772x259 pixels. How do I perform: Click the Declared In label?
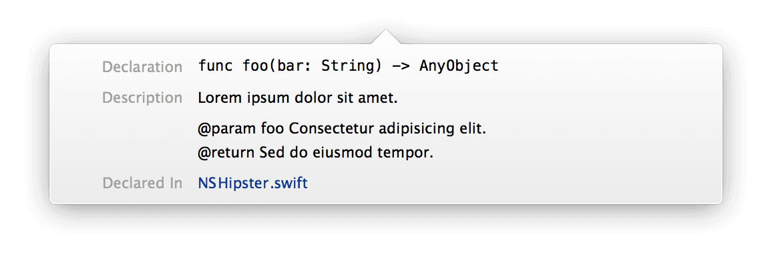[x=142, y=184]
